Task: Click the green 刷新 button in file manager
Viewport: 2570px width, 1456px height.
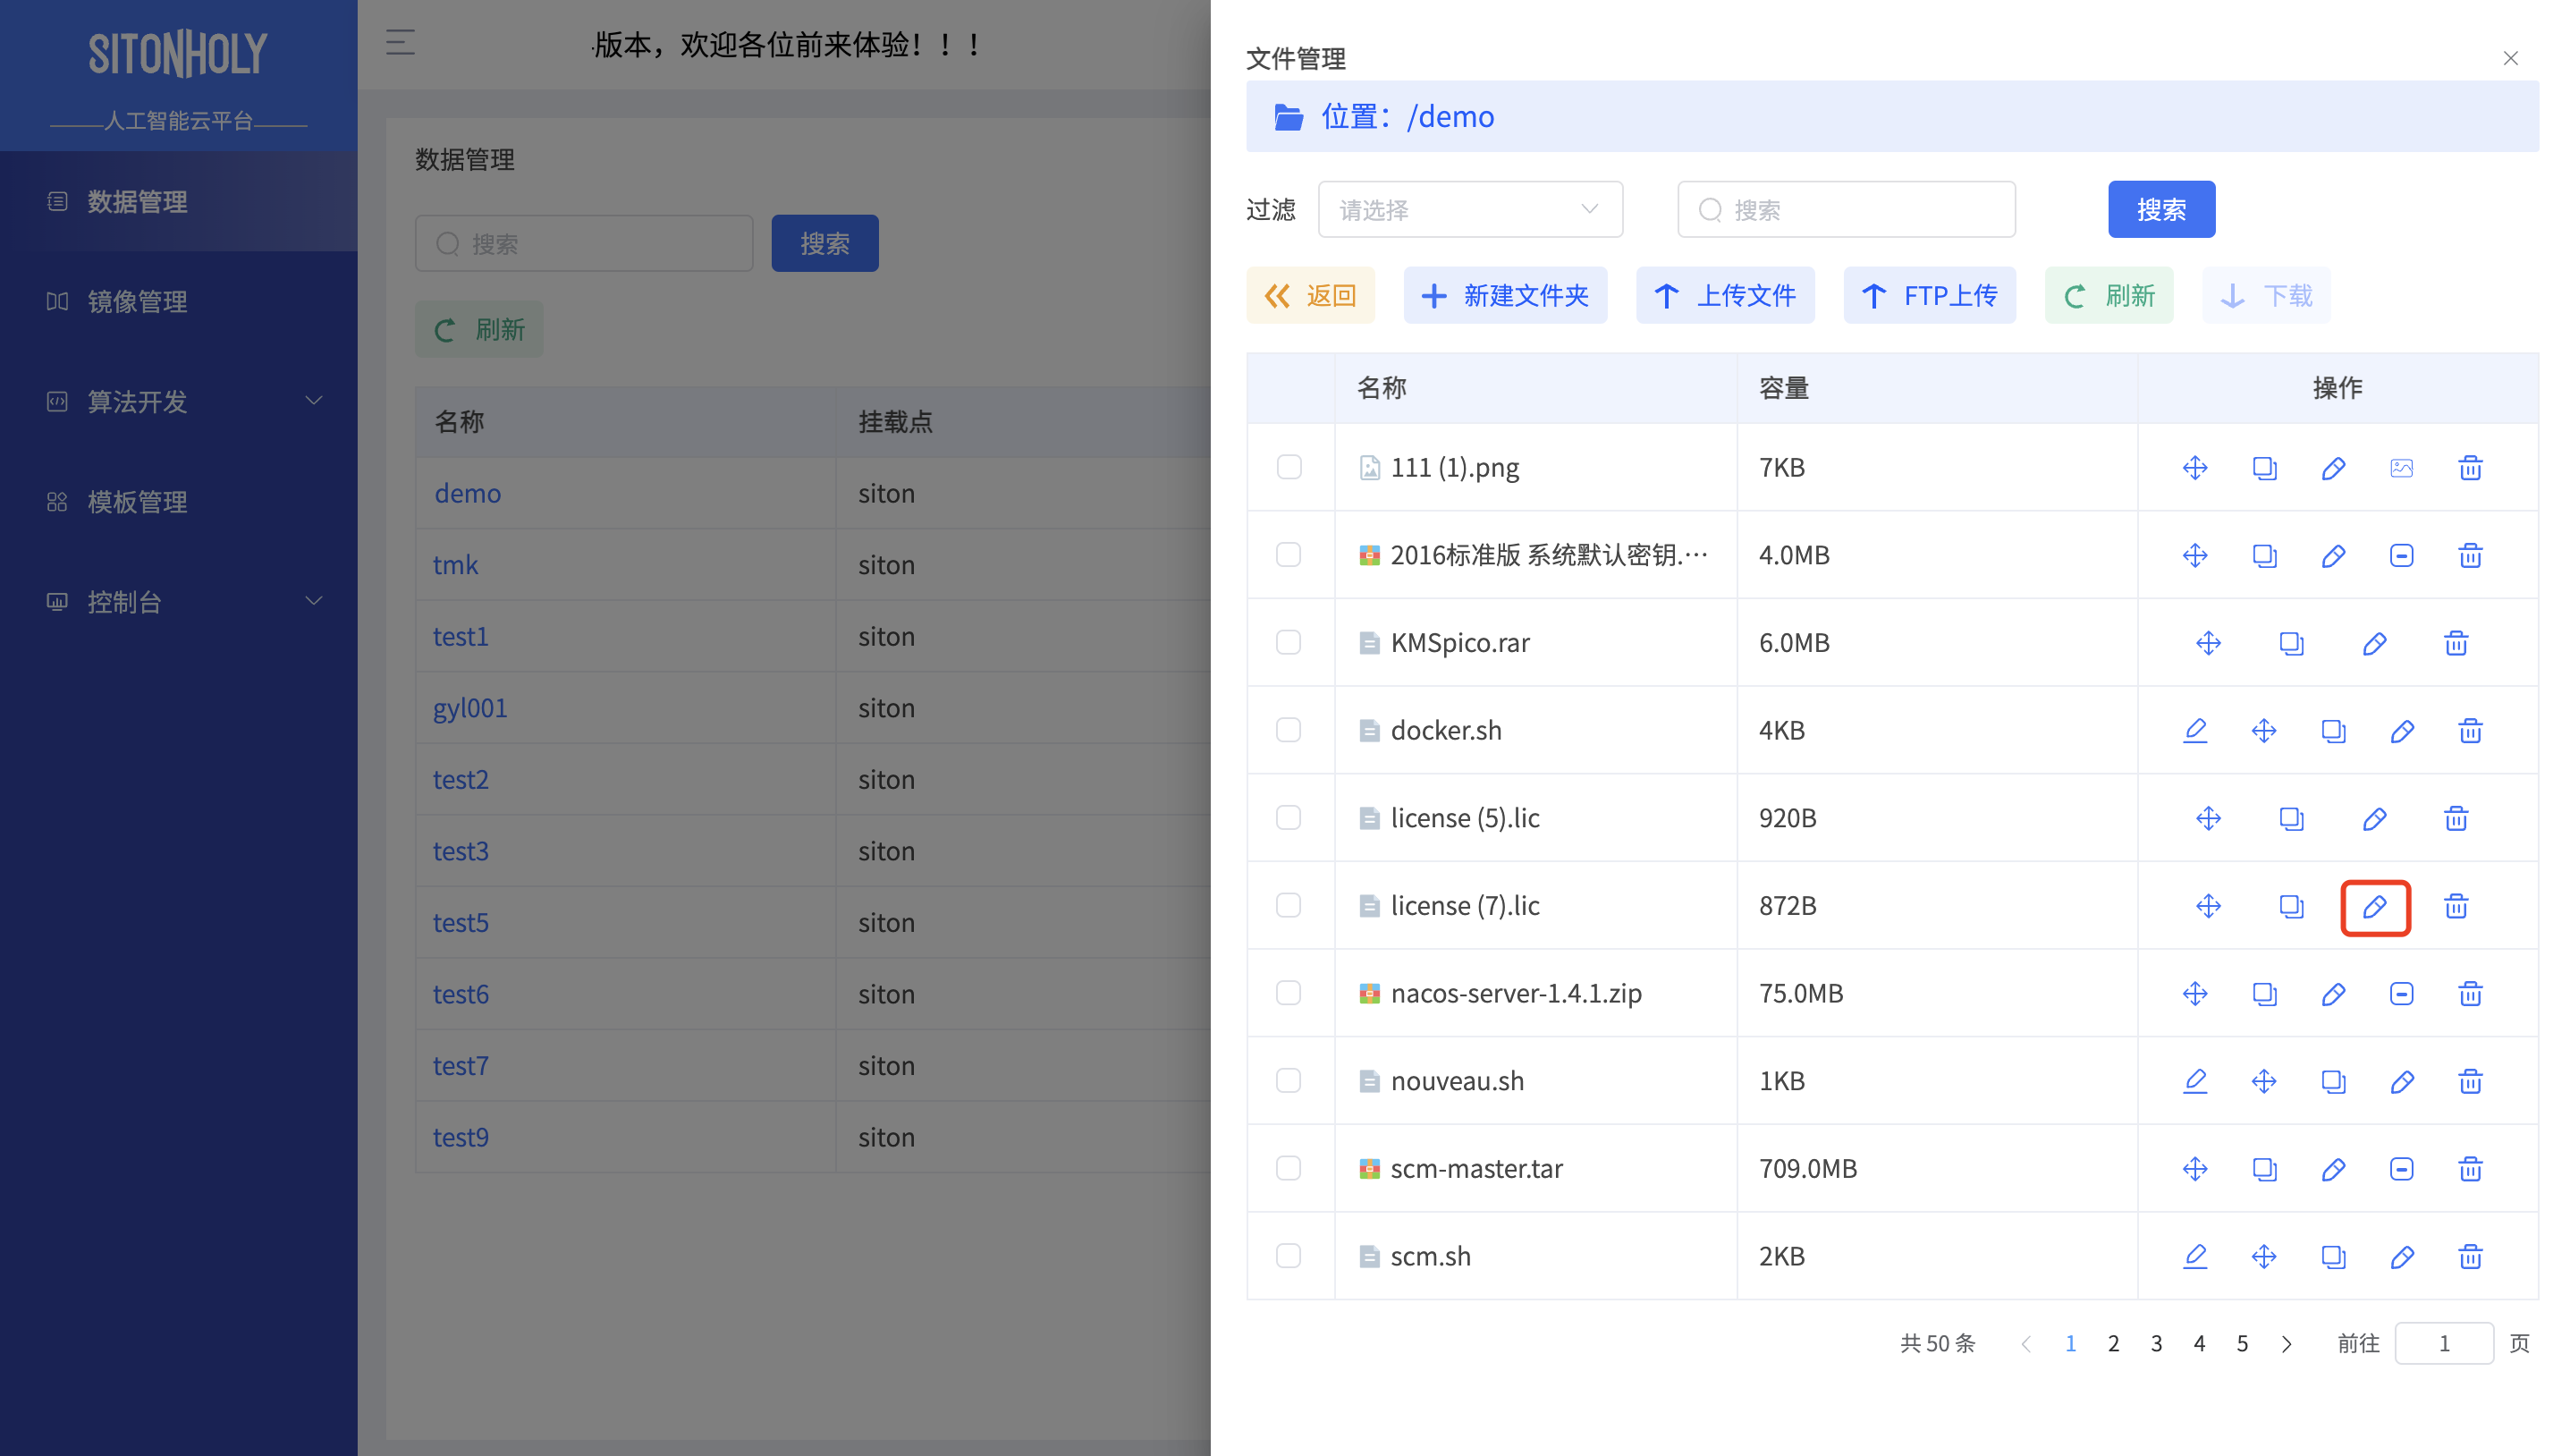Action: (x=2109, y=295)
